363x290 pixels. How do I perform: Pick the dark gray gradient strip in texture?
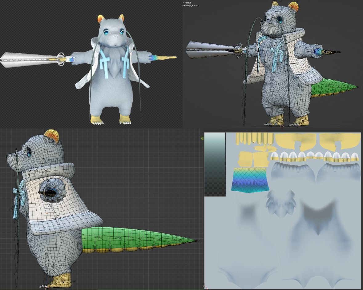[215, 164]
